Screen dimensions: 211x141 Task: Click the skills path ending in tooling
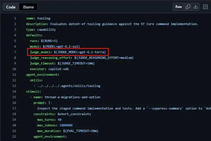click(x=69, y=86)
